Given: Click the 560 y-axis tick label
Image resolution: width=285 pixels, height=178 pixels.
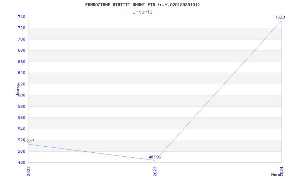Looking at the screenshot, I should click(x=21, y=117).
